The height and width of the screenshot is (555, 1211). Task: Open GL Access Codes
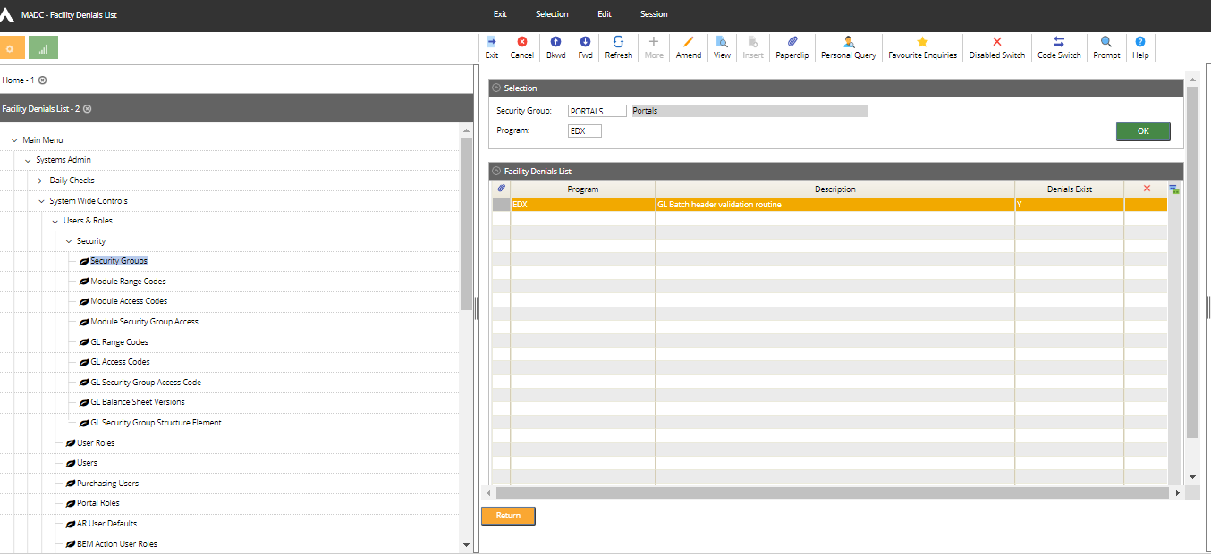[120, 362]
